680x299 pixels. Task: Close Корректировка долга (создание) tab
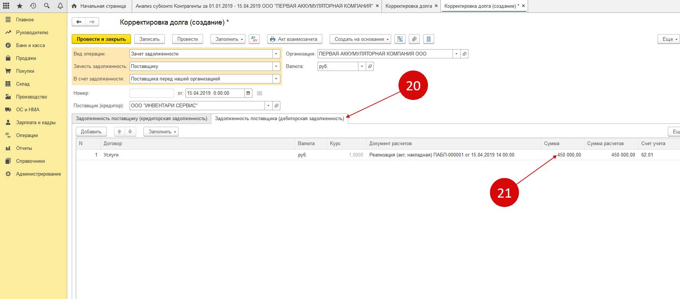pos(523,6)
